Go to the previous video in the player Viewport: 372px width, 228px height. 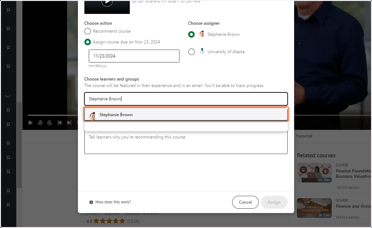(60, 123)
